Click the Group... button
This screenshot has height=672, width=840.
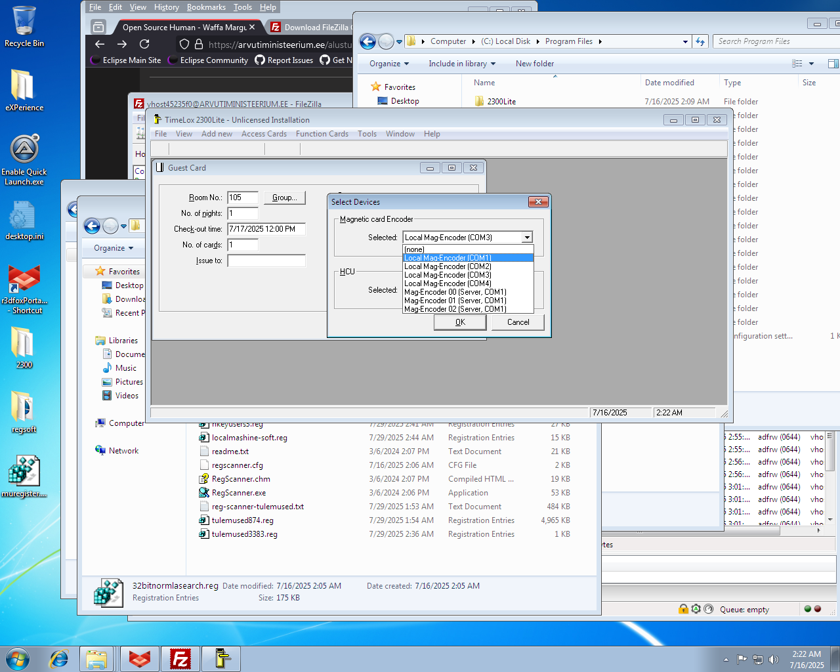(284, 198)
